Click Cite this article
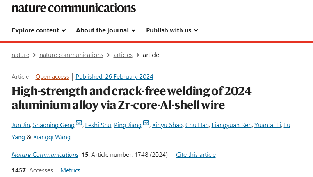The image size is (313, 177). click(196, 155)
